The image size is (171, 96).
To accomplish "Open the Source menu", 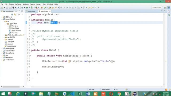I will pos(11,4).
